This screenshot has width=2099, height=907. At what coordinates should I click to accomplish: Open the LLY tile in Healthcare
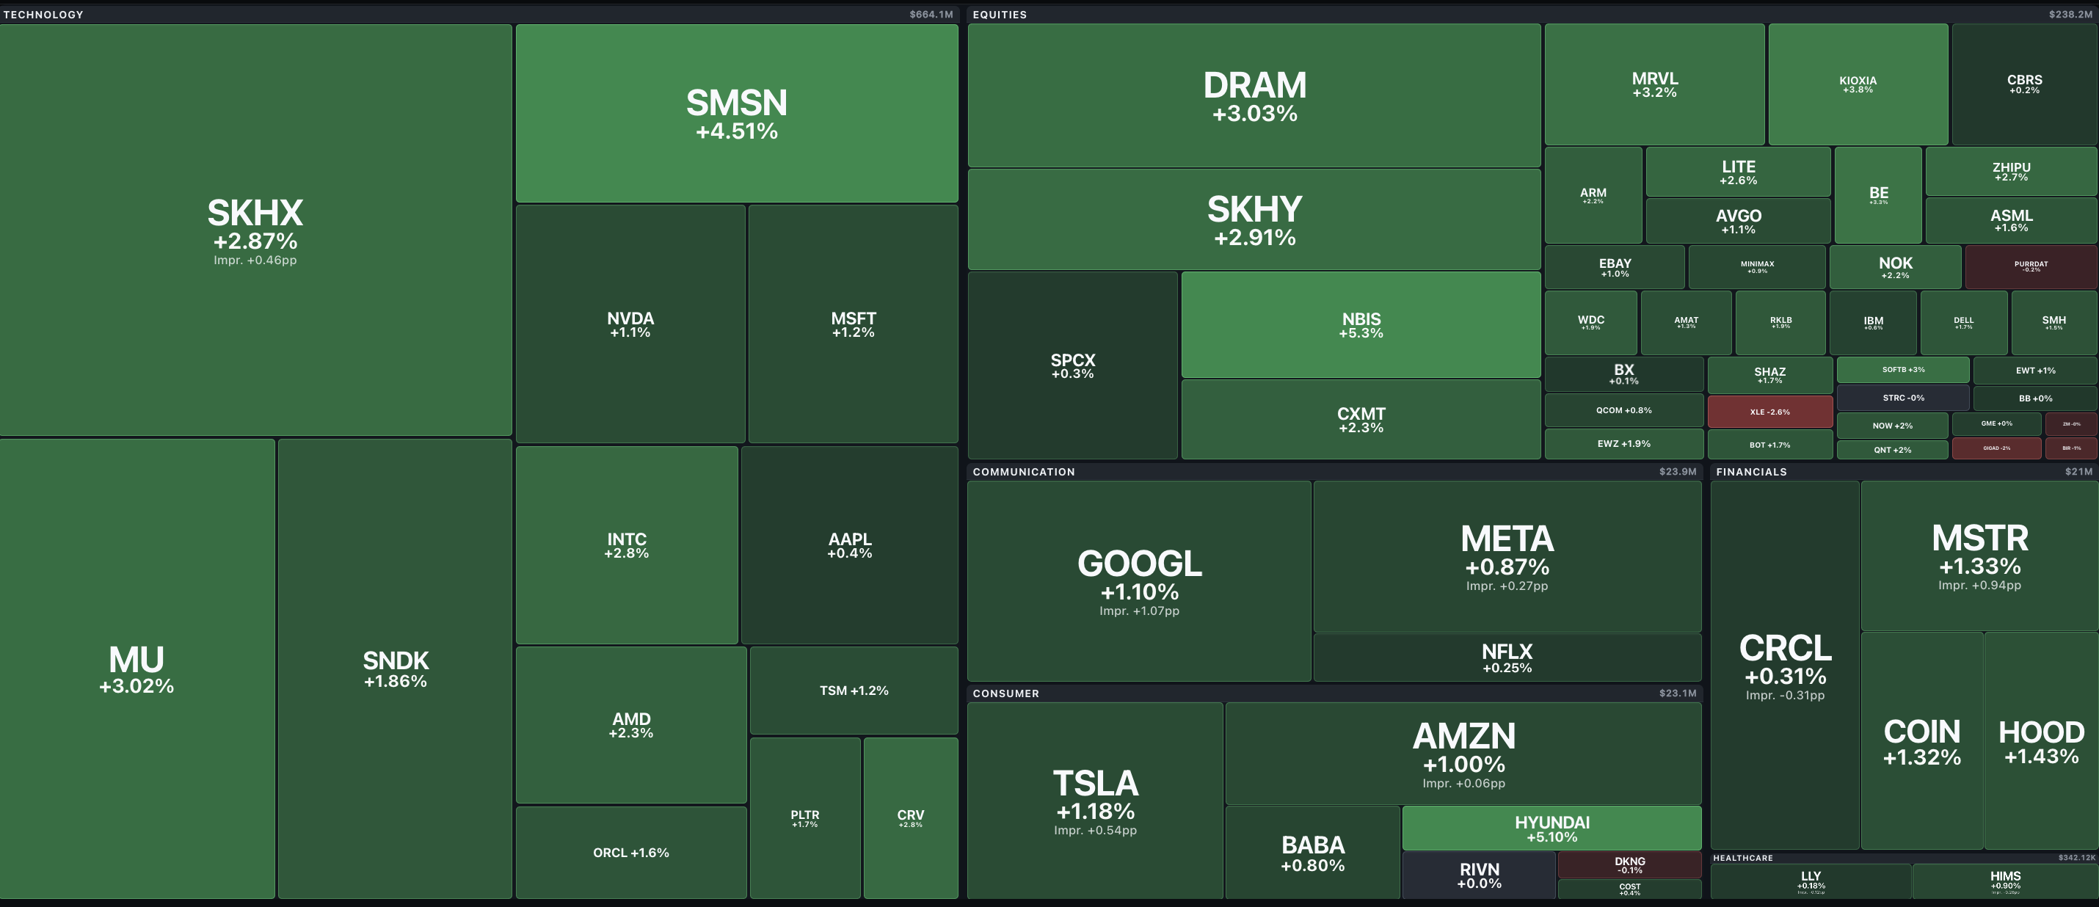[x=1811, y=882]
